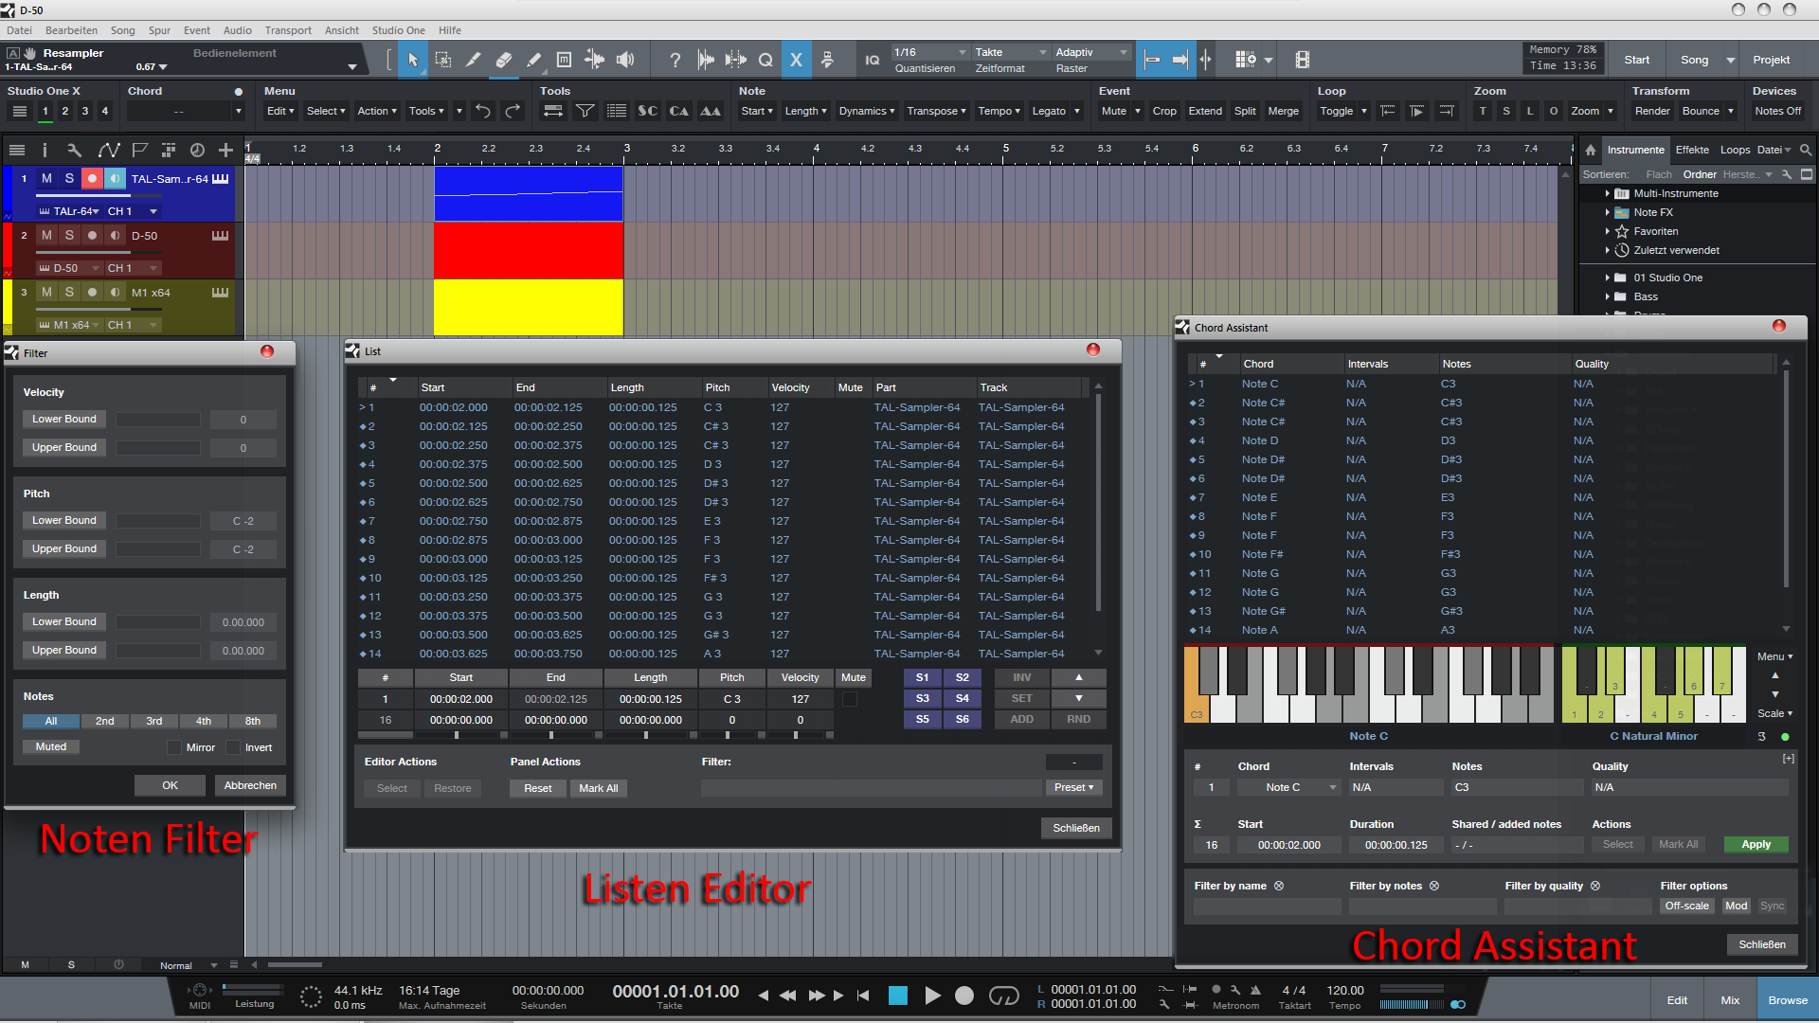Click the filter funnel icon in Tools
This screenshot has width=1819, height=1023.
585,111
